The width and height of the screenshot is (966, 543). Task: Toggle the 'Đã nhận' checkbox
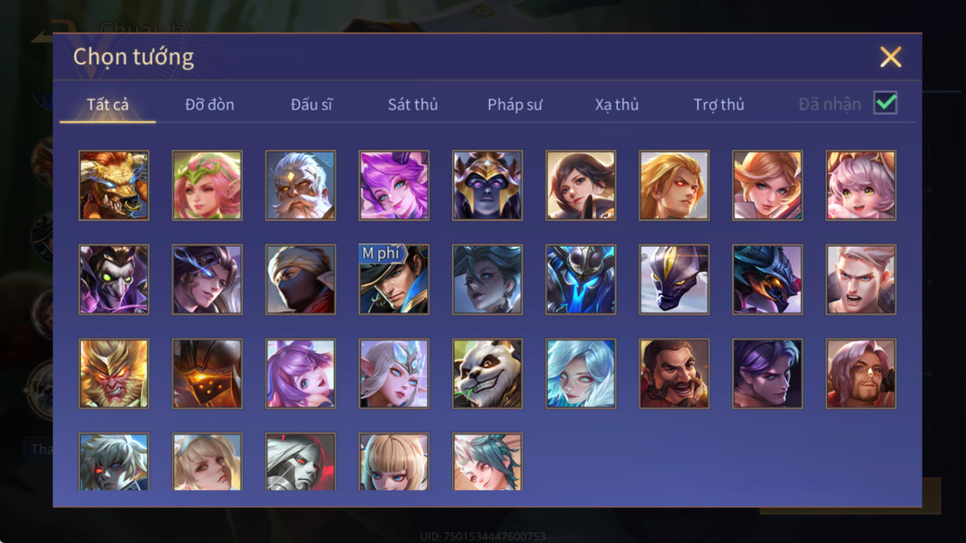[x=885, y=103]
